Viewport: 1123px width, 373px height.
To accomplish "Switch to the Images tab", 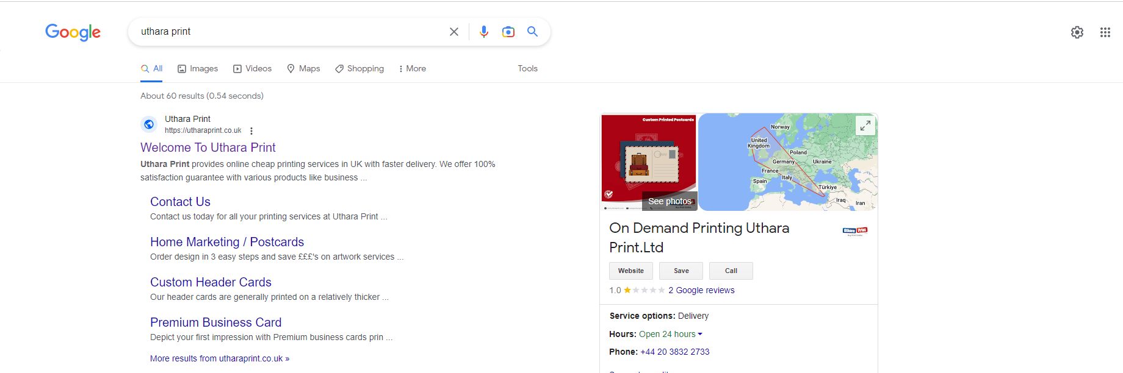I will [x=198, y=69].
